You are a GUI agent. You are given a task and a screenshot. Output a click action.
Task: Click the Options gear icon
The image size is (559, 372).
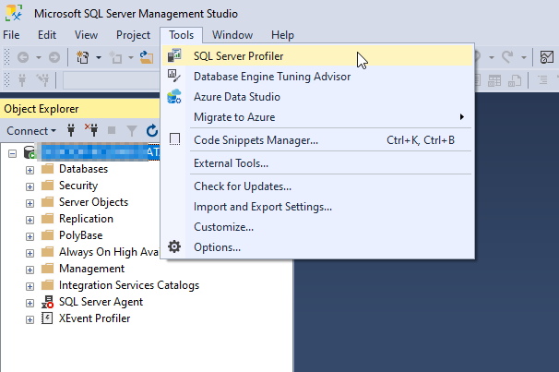click(173, 247)
